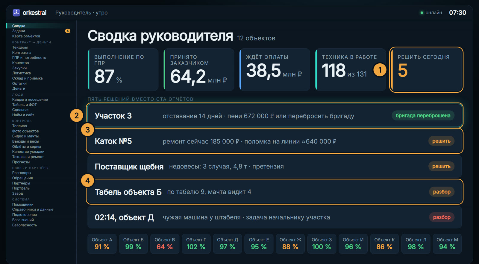Image resolution: width=479 pixels, height=264 pixels.
Task: Open Деньги in the sidebar
Action: coord(19,88)
